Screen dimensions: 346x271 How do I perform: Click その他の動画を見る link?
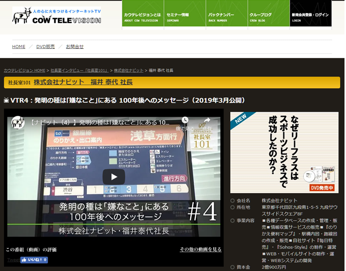201,250
